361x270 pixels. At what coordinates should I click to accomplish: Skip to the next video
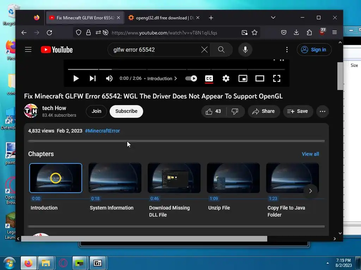93,78
